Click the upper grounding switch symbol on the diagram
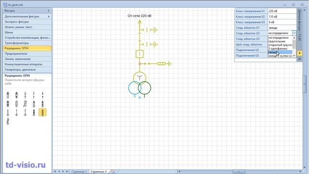Image resolution: width=309 pixels, height=174 pixels. tap(149, 30)
